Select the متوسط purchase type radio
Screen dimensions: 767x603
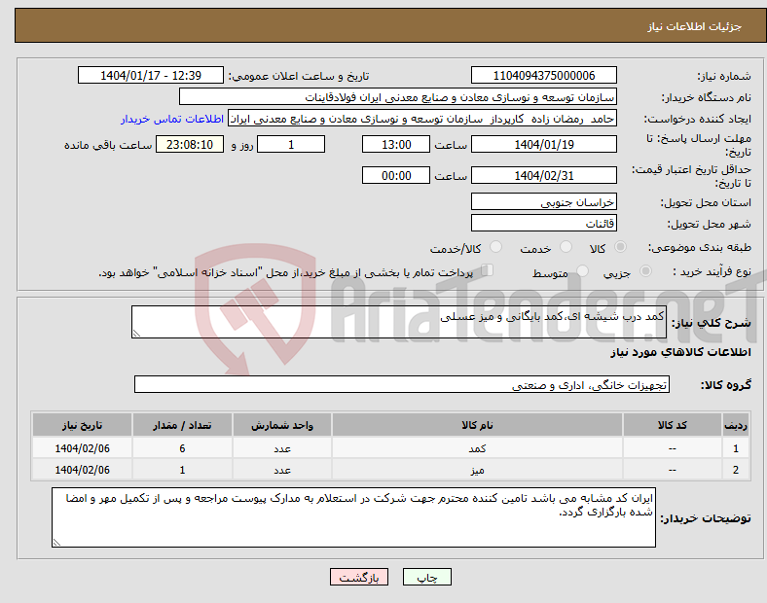[582, 270]
